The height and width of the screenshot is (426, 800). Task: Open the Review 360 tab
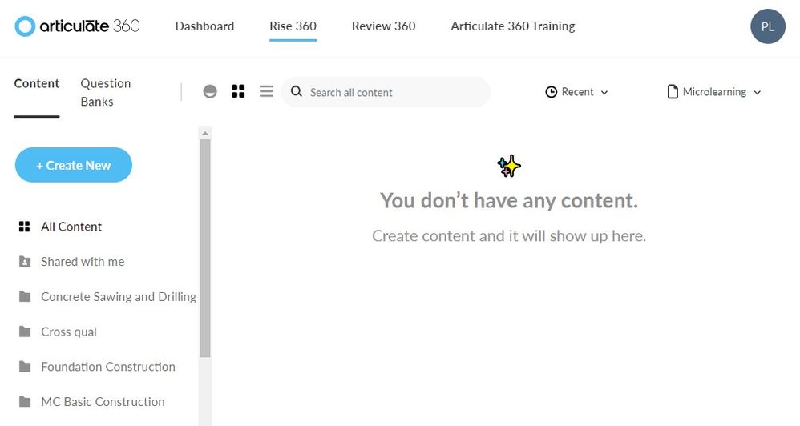384,26
